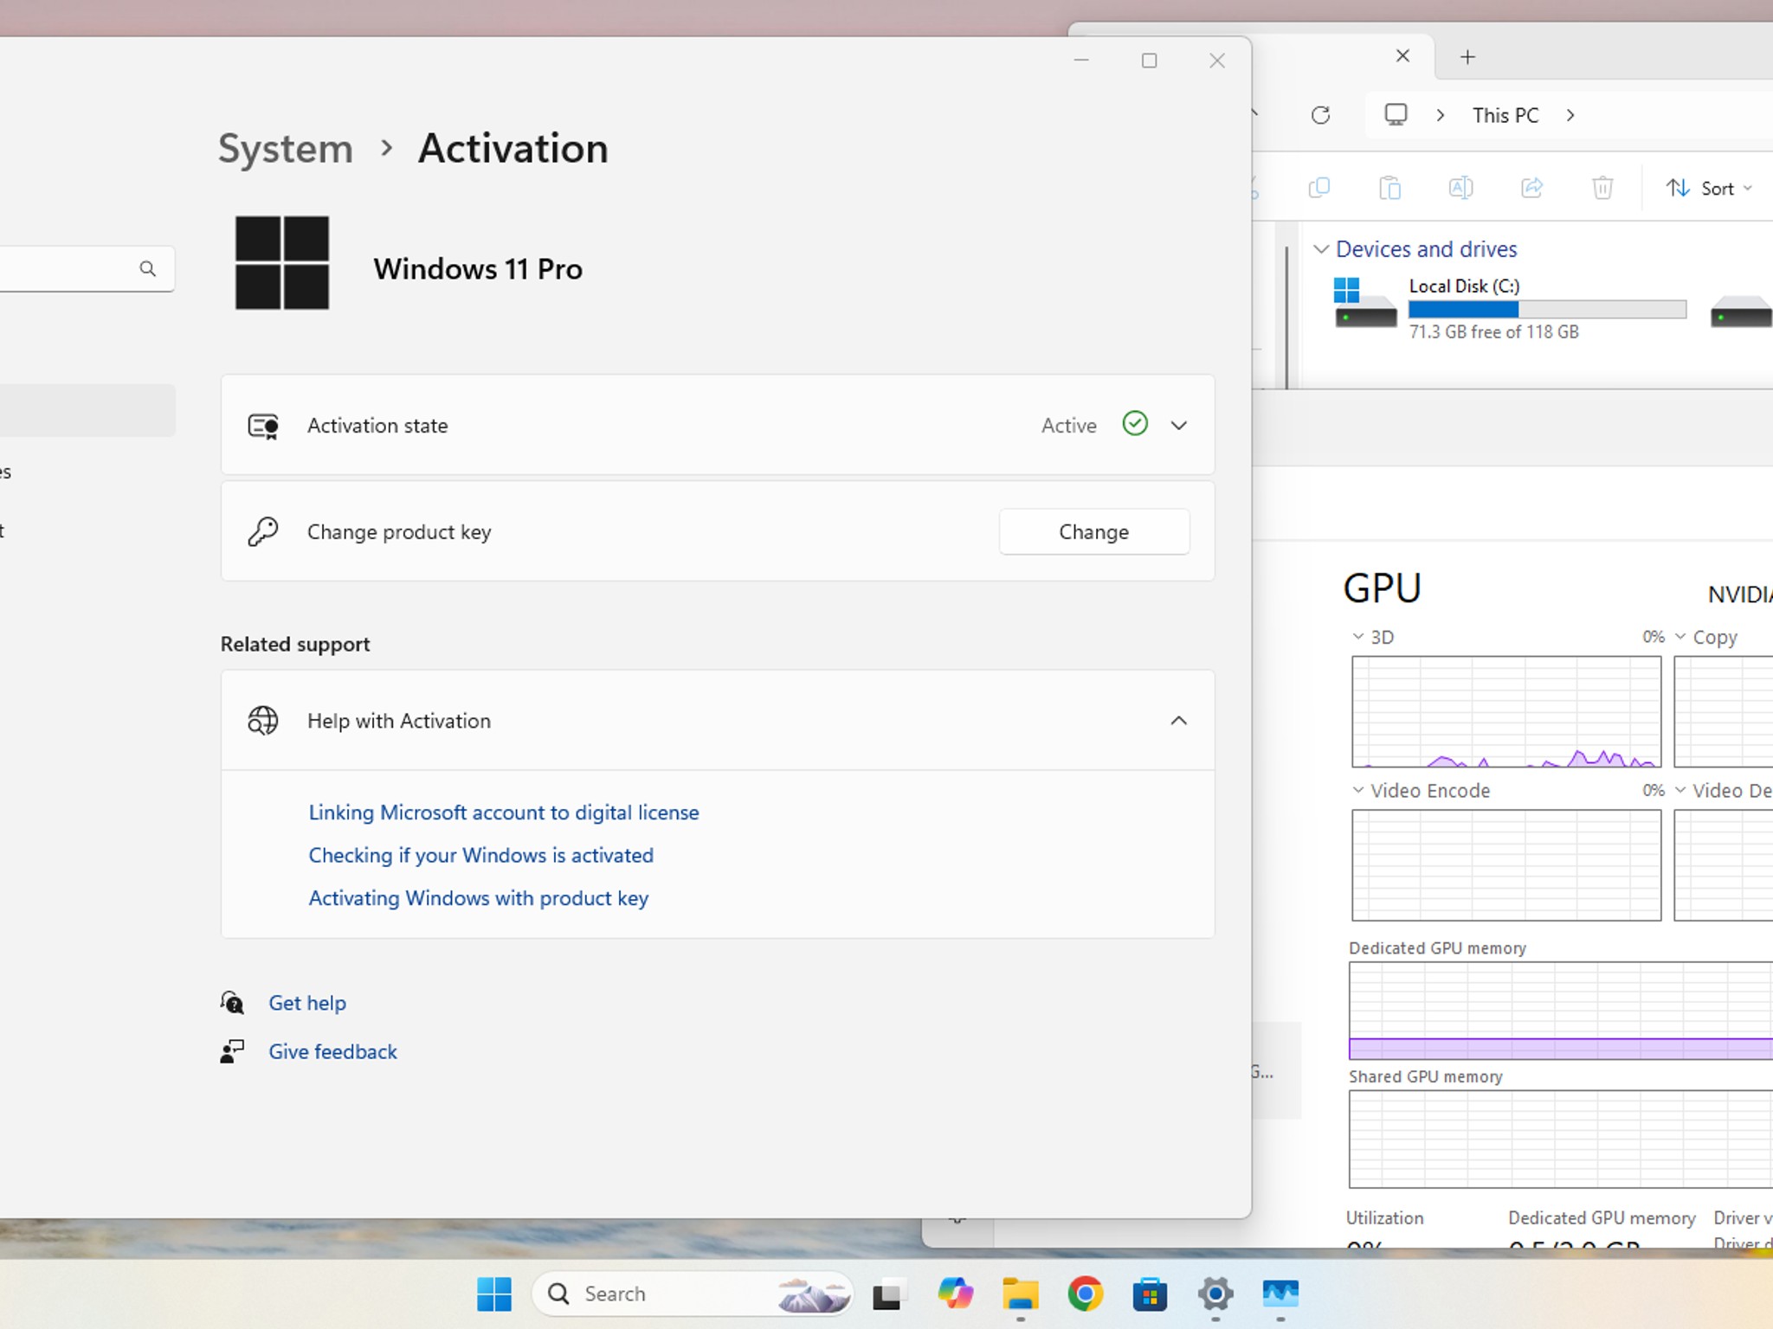1773x1329 pixels.
Task: Click the 71.3 GB free of 118 GB text
Action: point(1493,332)
